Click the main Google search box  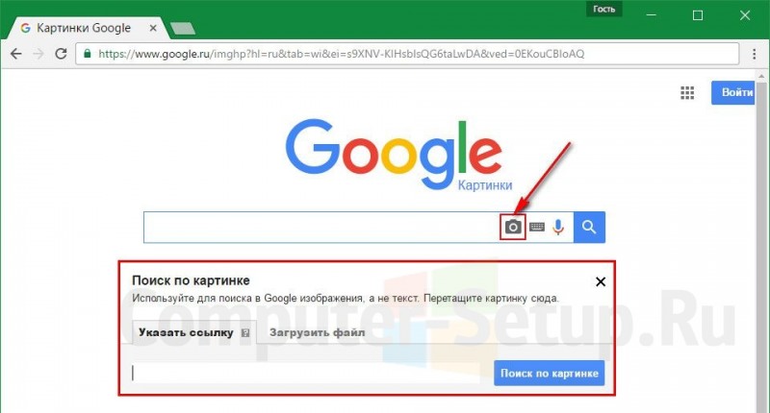pos(321,228)
